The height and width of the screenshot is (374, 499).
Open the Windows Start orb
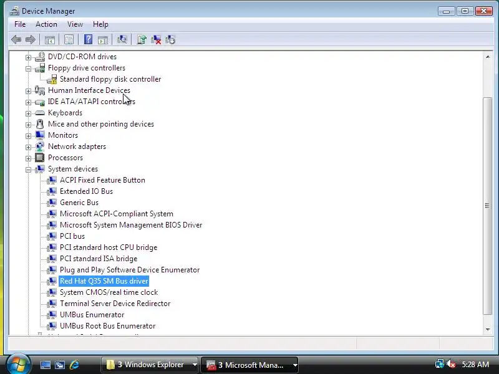(x=18, y=364)
